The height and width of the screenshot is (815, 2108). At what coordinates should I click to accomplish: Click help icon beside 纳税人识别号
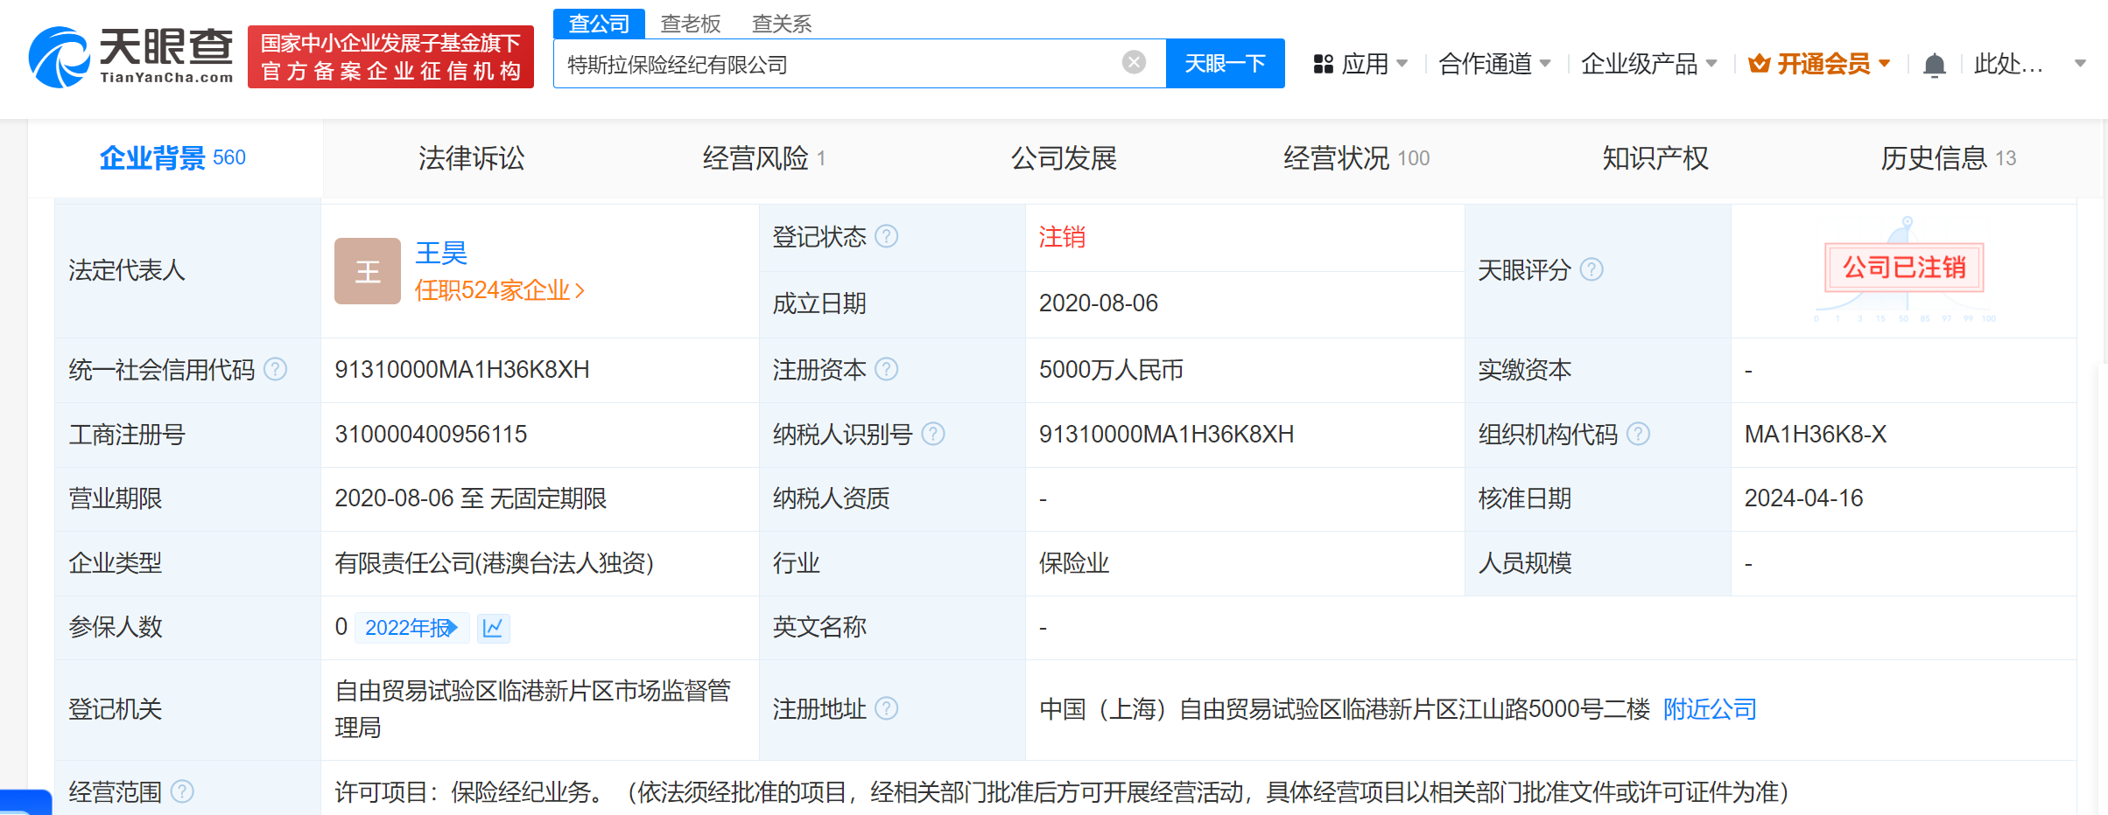(x=933, y=434)
